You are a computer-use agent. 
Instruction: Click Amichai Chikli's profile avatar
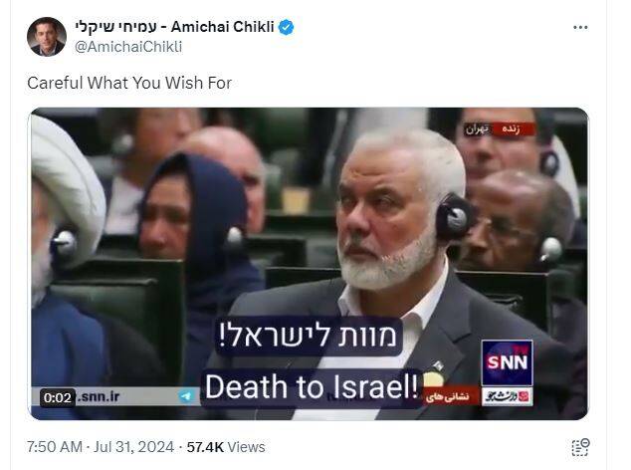pyautogui.click(x=46, y=37)
